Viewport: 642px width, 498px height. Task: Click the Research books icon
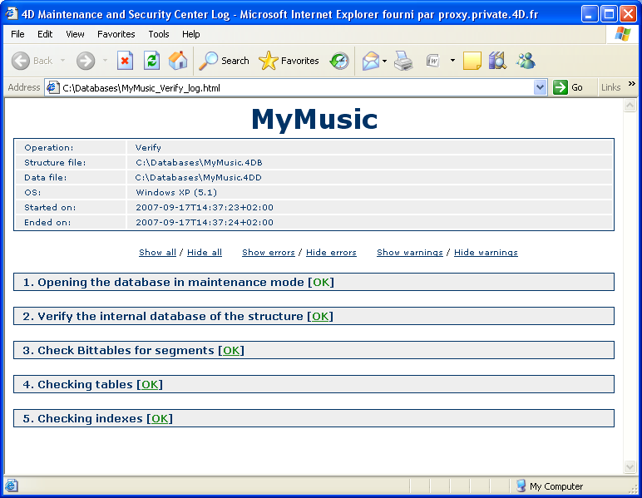[x=497, y=61]
